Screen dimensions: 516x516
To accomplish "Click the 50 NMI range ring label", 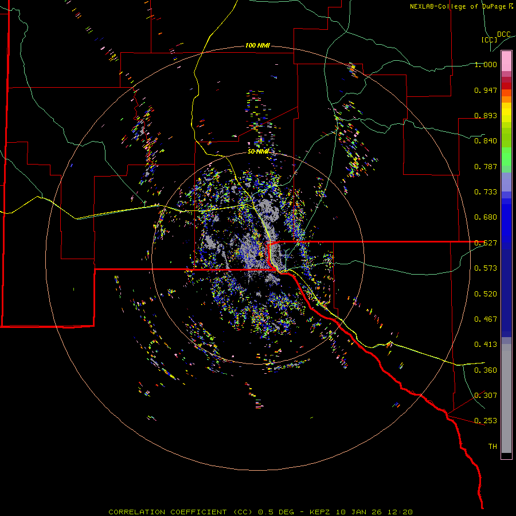I will tap(259, 151).
